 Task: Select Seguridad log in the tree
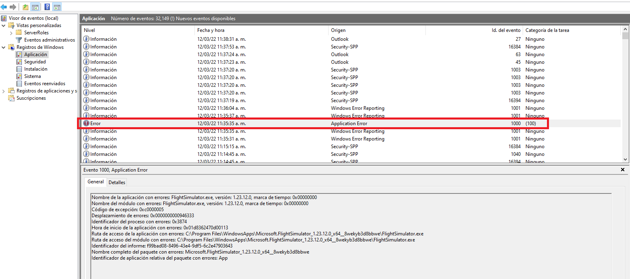35,62
